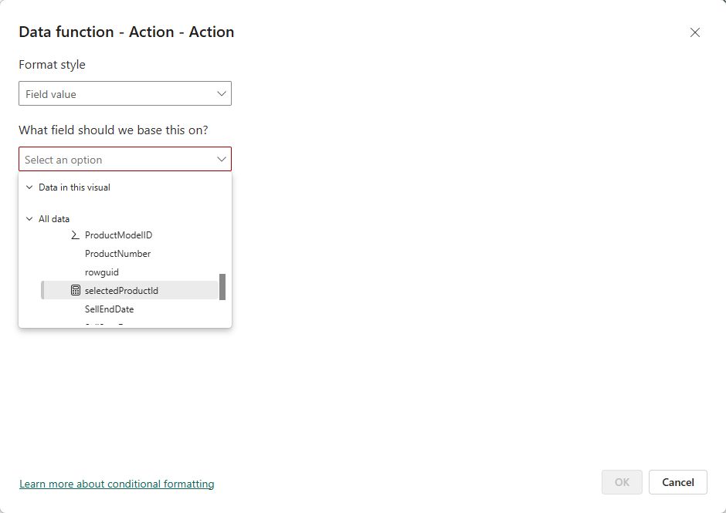Select the 'Data in this visual' group label
The width and height of the screenshot is (726, 513).
(74, 187)
